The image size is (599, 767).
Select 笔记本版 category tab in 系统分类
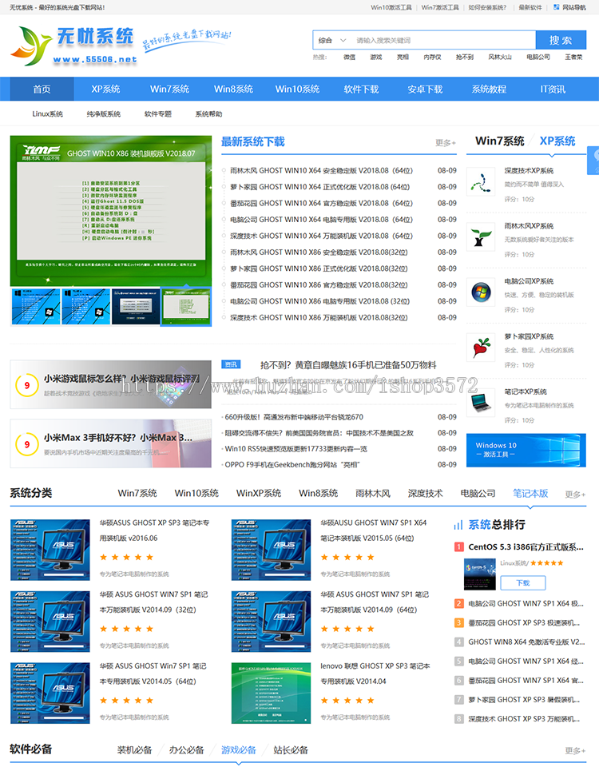(x=530, y=493)
